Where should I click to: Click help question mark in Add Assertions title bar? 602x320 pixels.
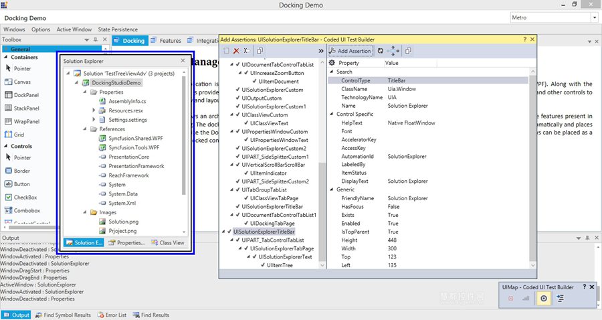[525, 39]
